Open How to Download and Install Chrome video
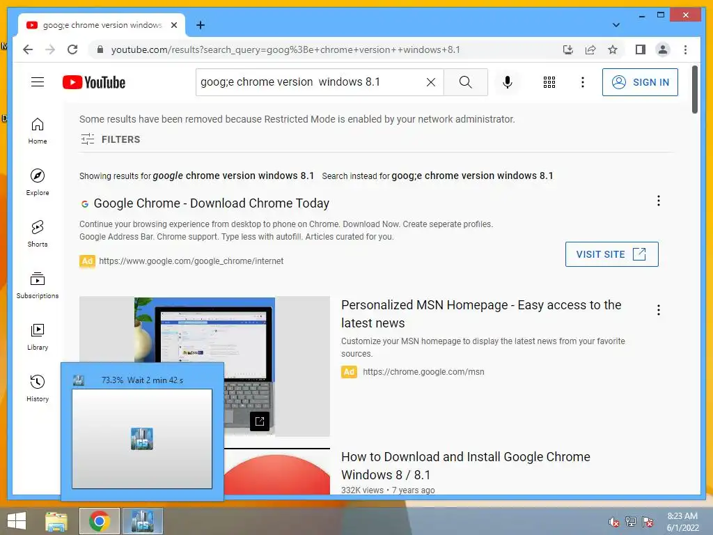This screenshot has height=535, width=713. coord(466,465)
